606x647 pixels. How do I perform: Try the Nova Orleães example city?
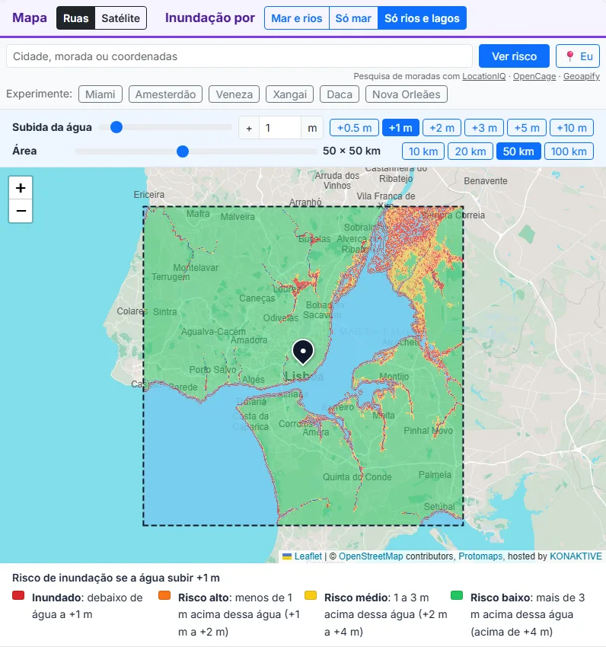407,94
